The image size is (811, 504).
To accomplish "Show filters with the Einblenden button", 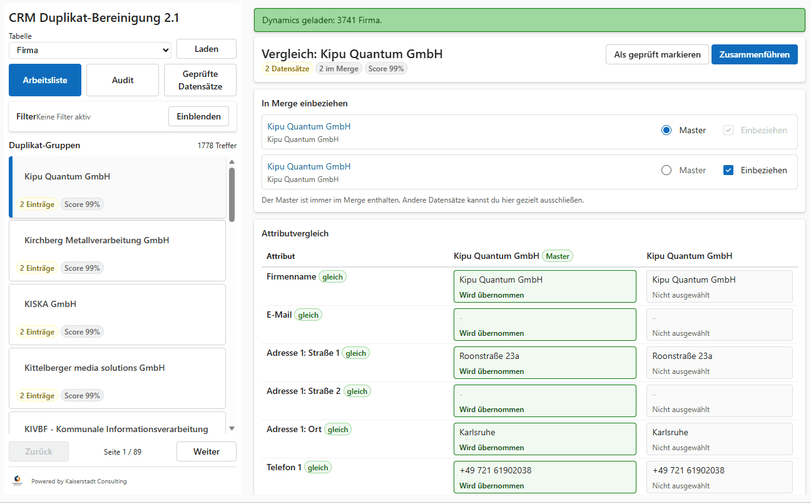I will (x=199, y=116).
